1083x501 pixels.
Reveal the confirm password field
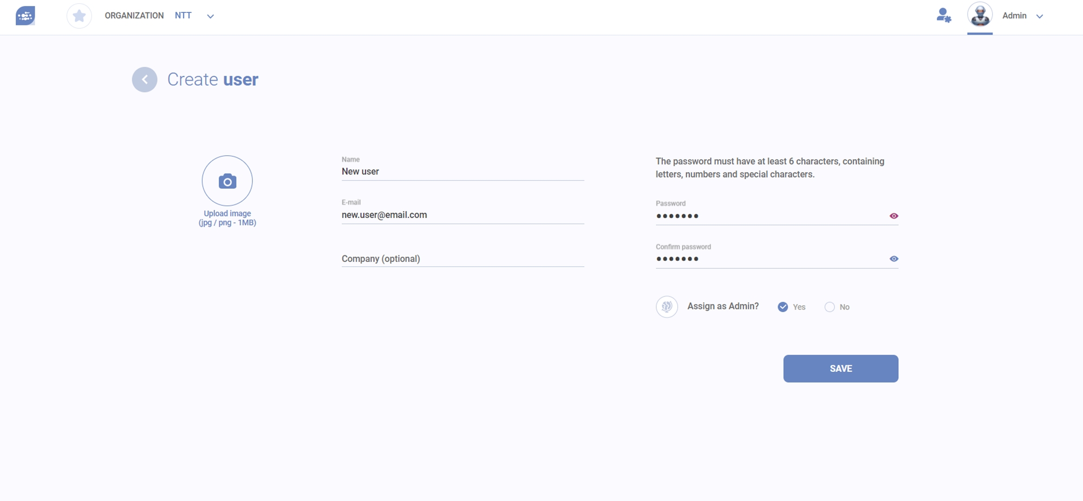[893, 259]
